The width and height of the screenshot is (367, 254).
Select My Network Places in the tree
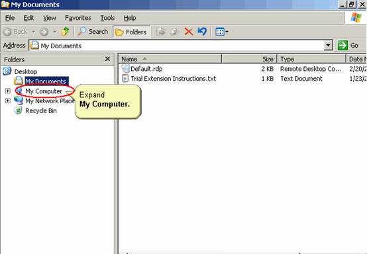tap(50, 101)
